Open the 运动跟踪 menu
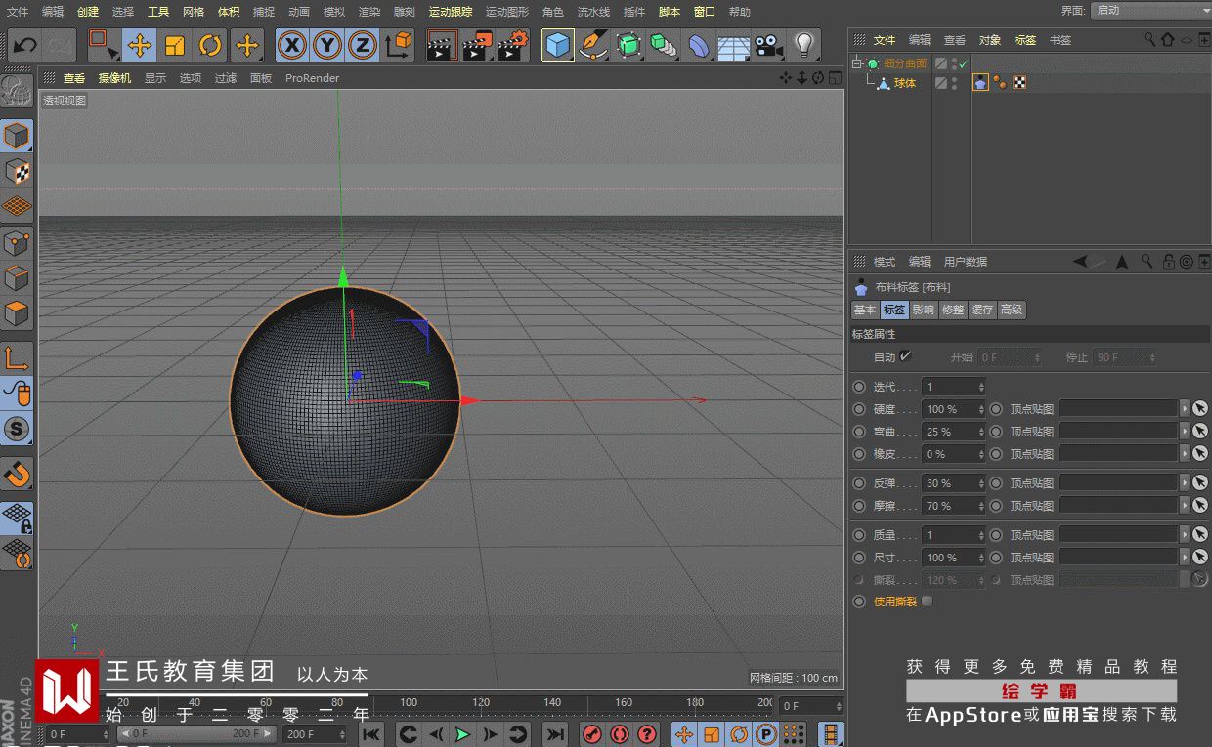 [451, 12]
